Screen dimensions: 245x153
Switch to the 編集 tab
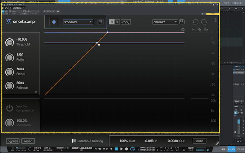coord(223,149)
